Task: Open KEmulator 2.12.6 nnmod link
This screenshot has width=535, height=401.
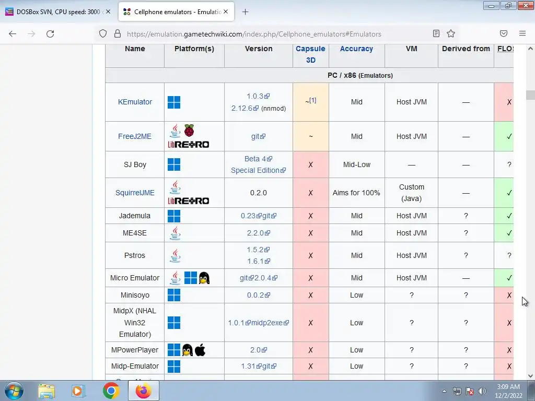Action: pos(245,108)
